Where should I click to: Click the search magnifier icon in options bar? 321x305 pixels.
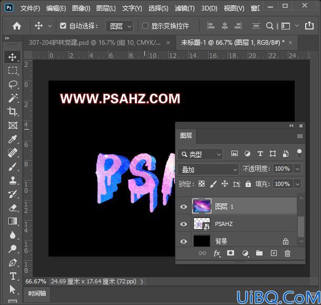(270, 26)
